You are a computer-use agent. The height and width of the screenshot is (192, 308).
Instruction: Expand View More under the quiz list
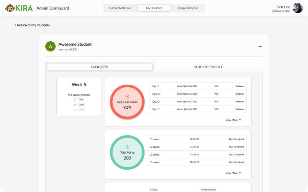pos(233,120)
